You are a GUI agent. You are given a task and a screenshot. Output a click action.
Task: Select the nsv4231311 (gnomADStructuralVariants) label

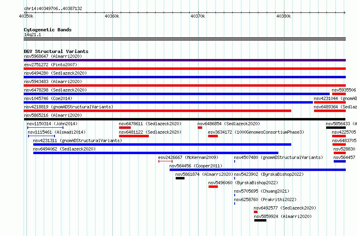pos(77,140)
